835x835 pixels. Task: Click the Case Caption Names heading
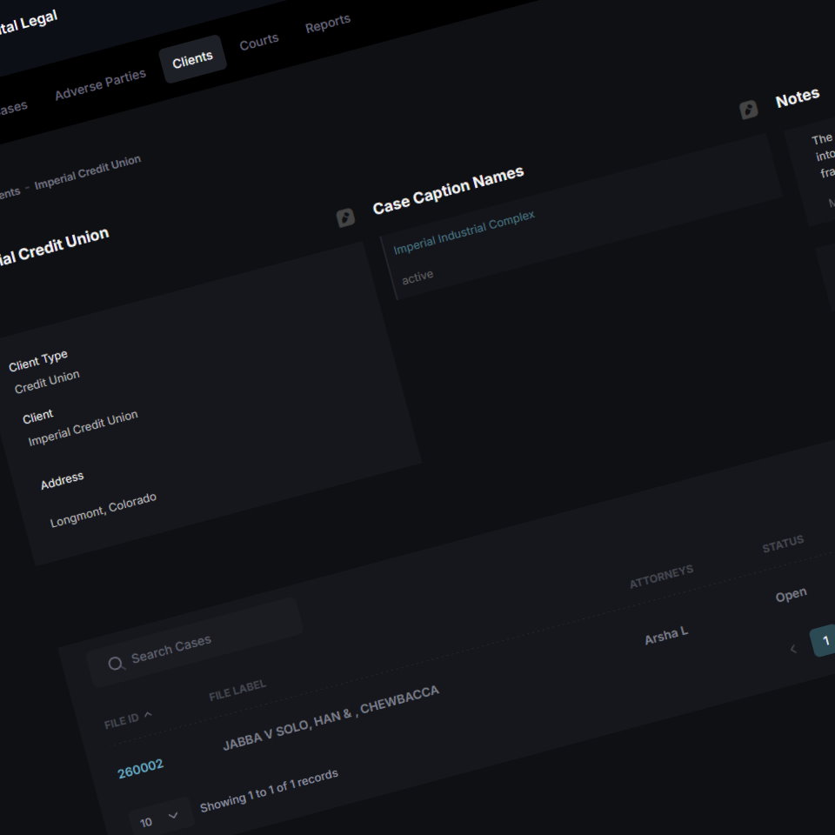click(449, 190)
